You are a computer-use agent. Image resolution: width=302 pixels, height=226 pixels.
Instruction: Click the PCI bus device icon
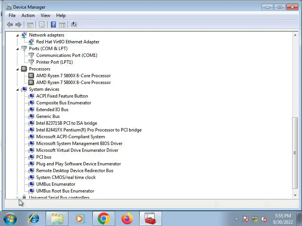pyautogui.click(x=31, y=157)
